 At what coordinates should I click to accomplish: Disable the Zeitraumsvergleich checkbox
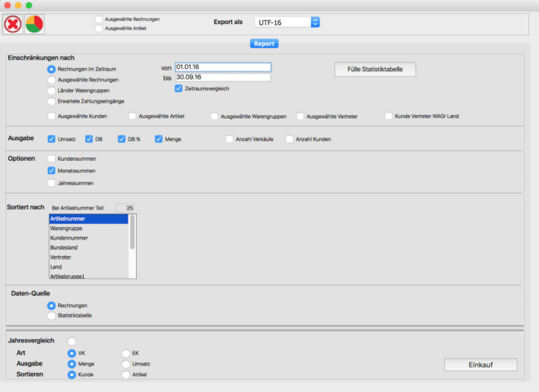click(179, 88)
